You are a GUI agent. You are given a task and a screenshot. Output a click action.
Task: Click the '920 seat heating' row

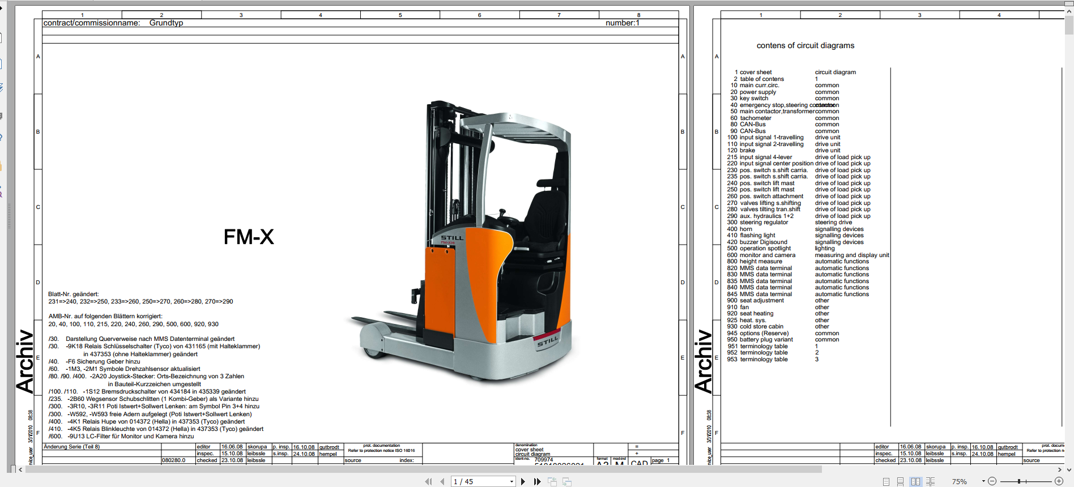click(778, 314)
